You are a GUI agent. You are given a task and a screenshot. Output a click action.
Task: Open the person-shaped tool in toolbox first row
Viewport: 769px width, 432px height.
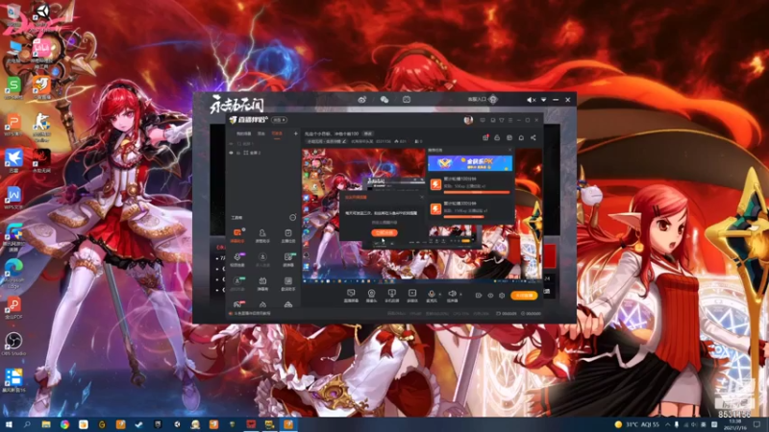[x=262, y=235]
